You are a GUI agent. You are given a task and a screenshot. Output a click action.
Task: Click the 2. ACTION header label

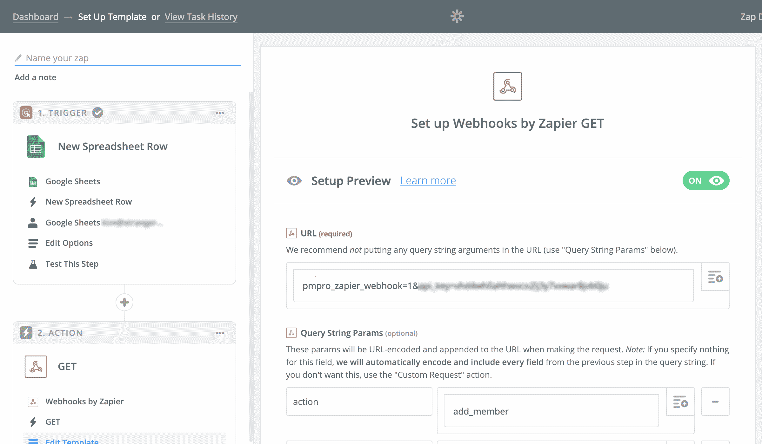[x=60, y=333]
